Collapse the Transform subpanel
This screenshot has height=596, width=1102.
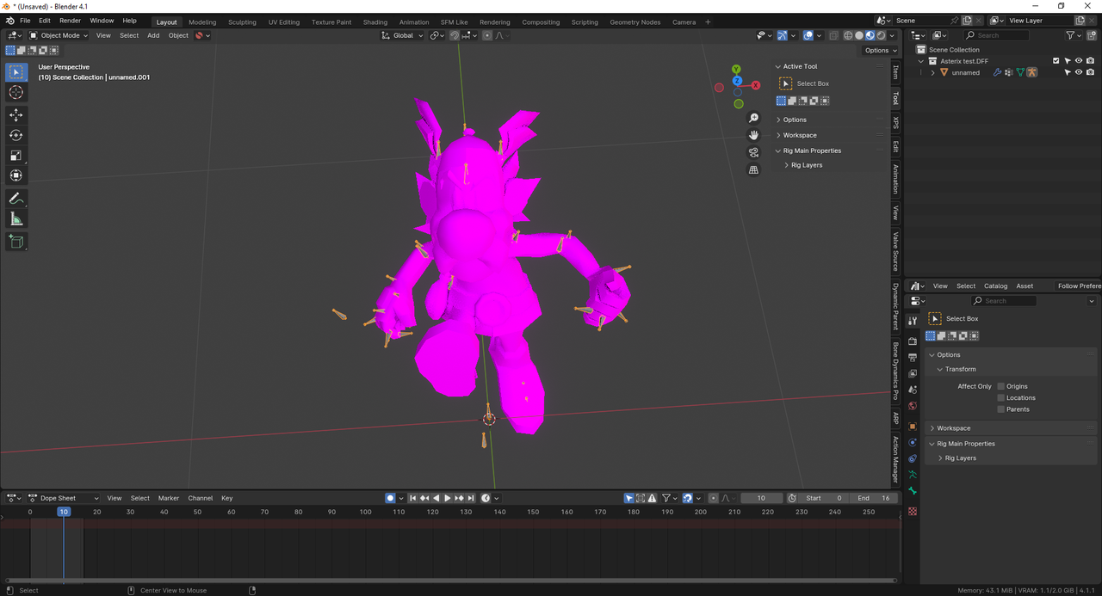click(940, 369)
